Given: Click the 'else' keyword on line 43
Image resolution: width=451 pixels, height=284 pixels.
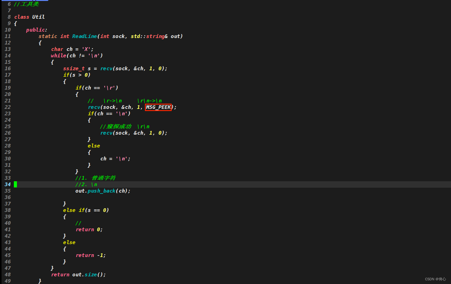Looking at the screenshot, I should coord(69,242).
